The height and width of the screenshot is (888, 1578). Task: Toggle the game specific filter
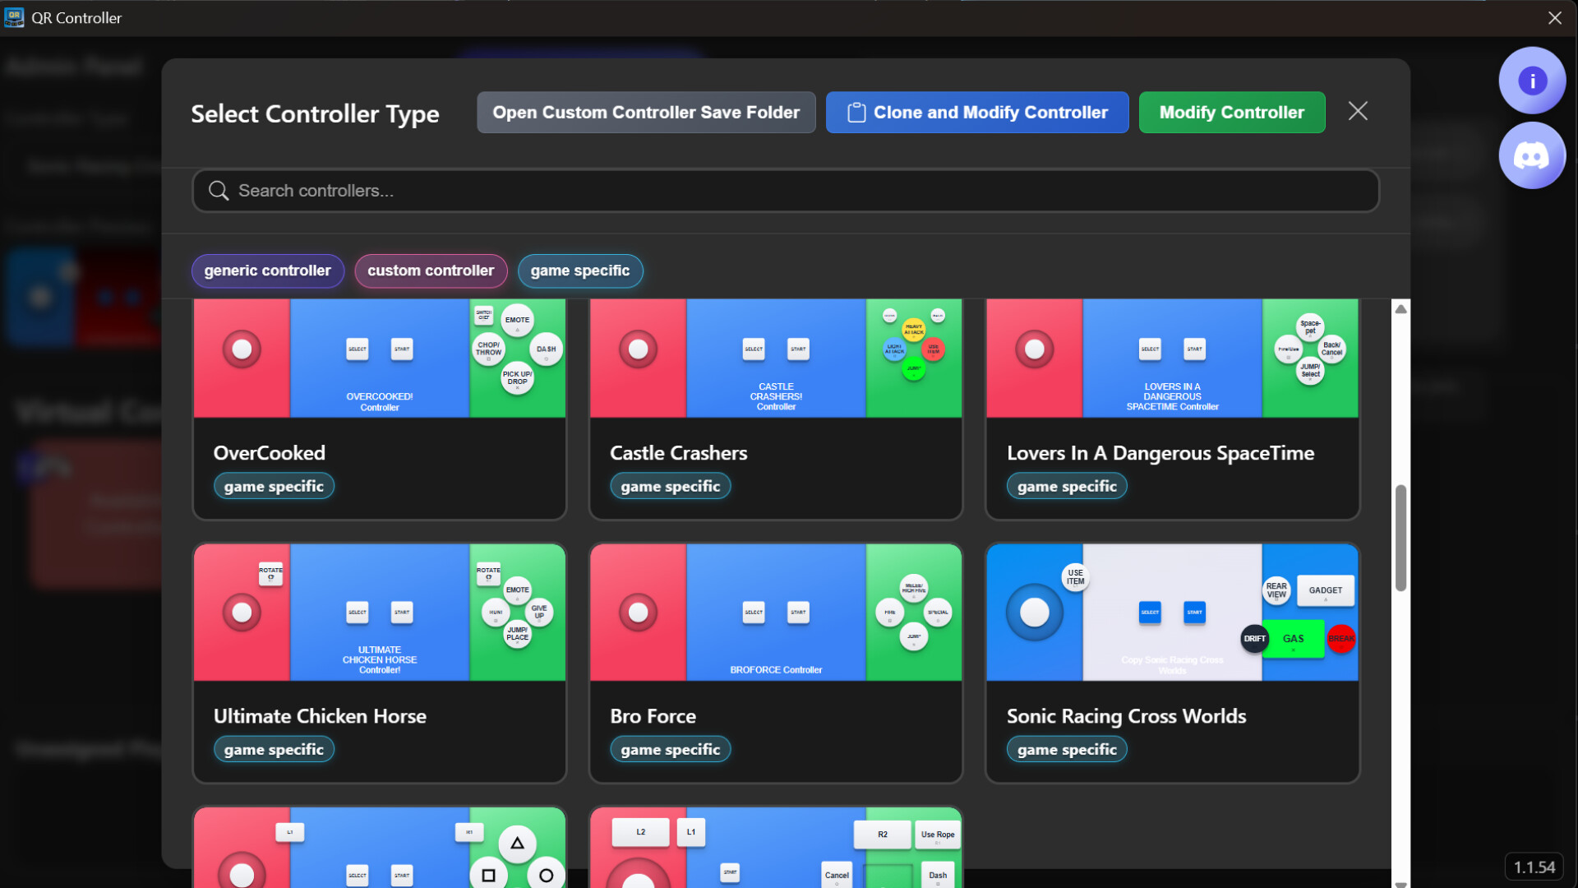[580, 271]
